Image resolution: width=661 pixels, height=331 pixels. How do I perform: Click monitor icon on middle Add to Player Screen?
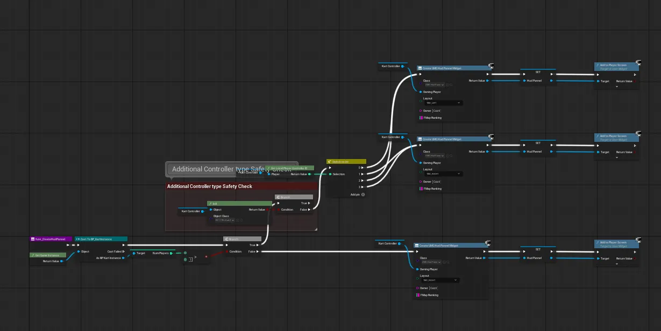[x=638, y=136]
